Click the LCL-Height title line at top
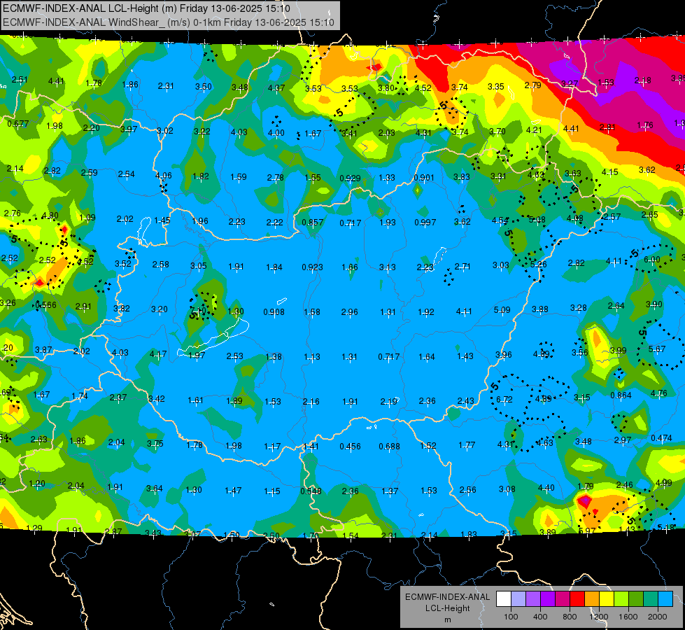The height and width of the screenshot is (630, 685). [x=146, y=8]
